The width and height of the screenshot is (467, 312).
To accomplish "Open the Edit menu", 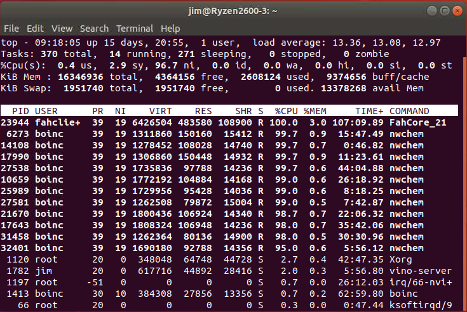I will pos(35,29).
